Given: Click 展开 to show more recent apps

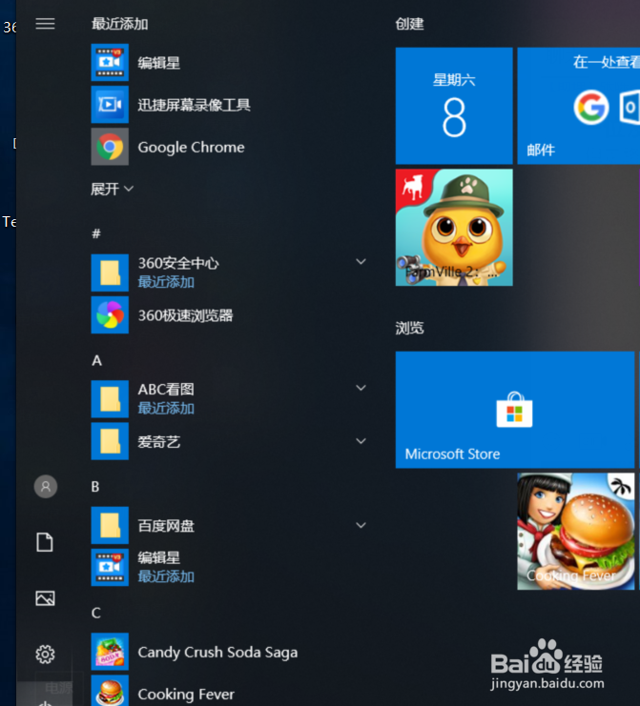Looking at the screenshot, I should (112, 189).
